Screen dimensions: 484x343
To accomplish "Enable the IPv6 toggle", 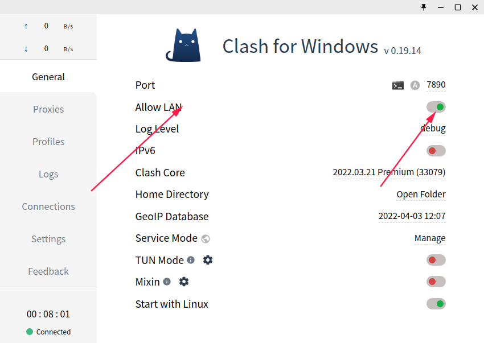I will click(x=436, y=151).
